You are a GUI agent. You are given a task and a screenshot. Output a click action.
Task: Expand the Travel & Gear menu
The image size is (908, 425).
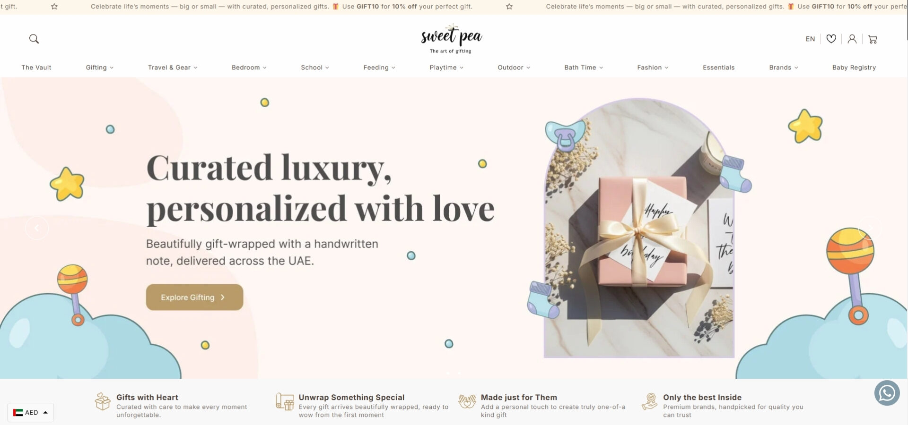[173, 68]
